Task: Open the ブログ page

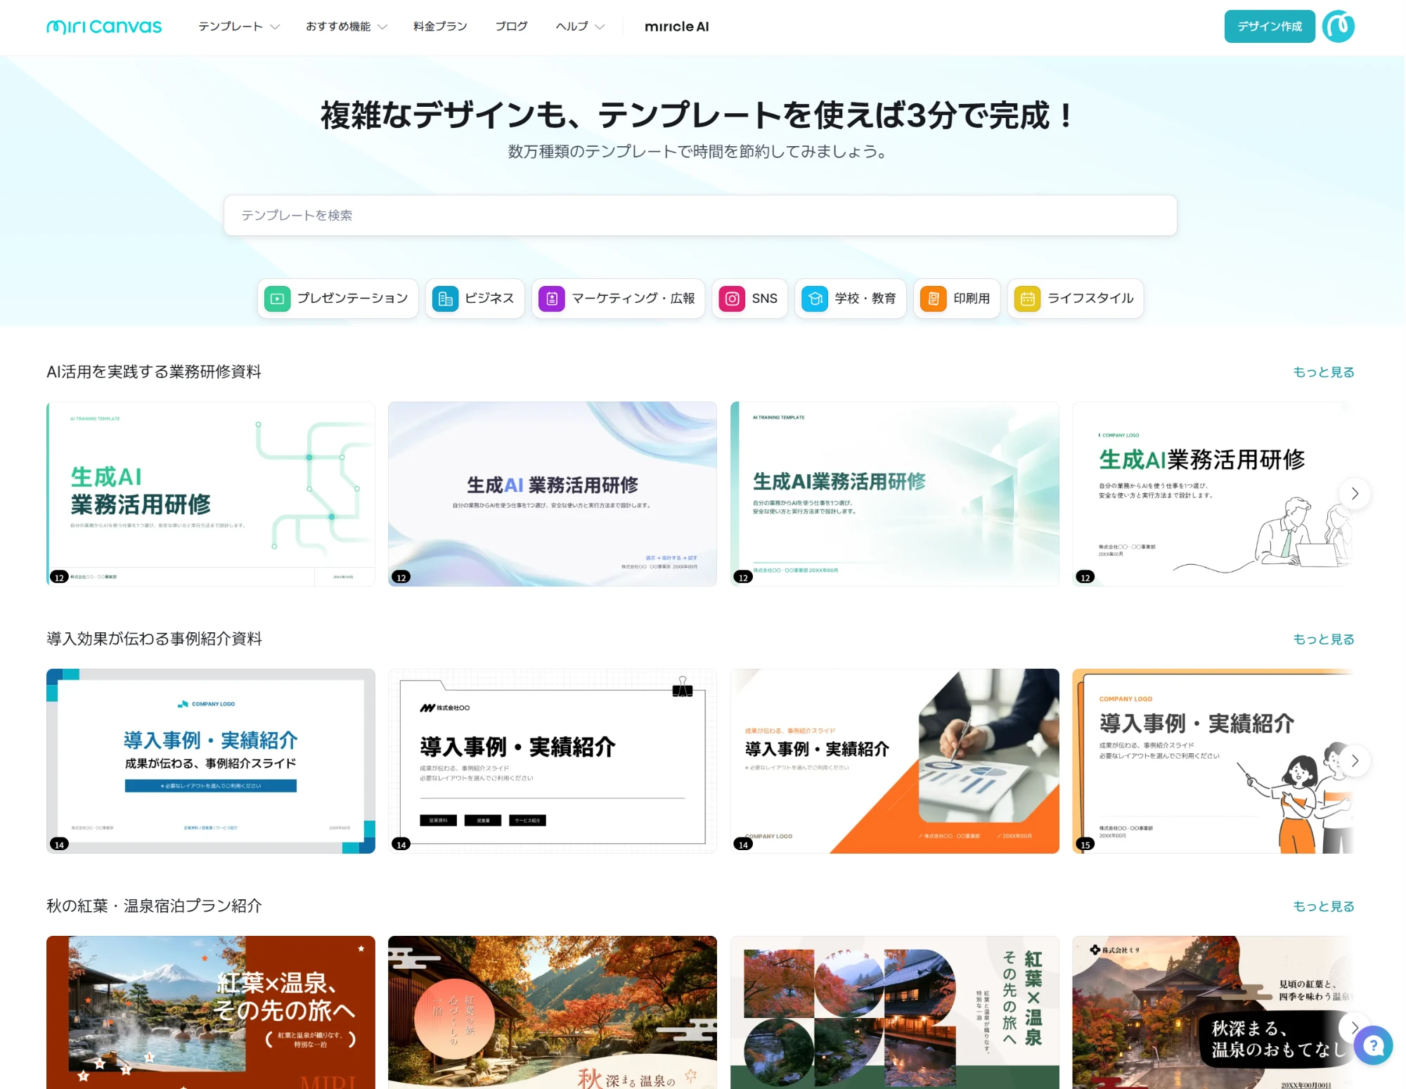Action: coord(511,27)
